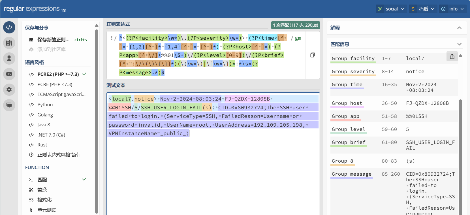The width and height of the screenshot is (470, 215).
Task: Open the regex flags gm selector
Action: point(298,38)
